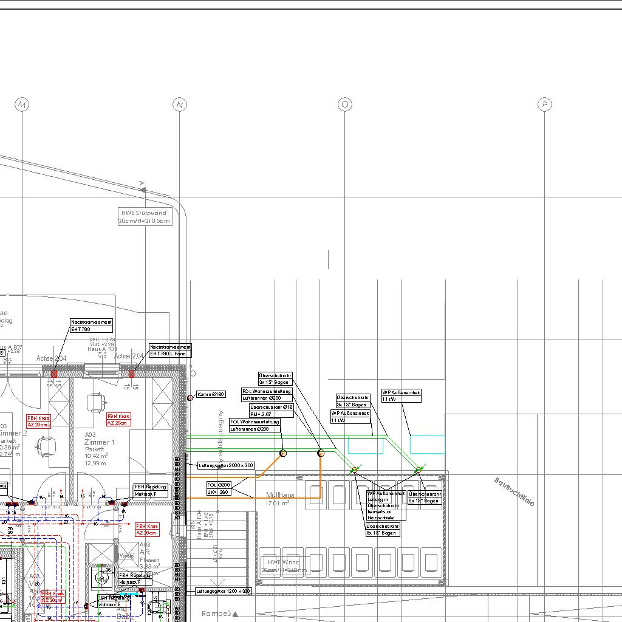Click the Heizzentrale pipe note box

pos(386,505)
